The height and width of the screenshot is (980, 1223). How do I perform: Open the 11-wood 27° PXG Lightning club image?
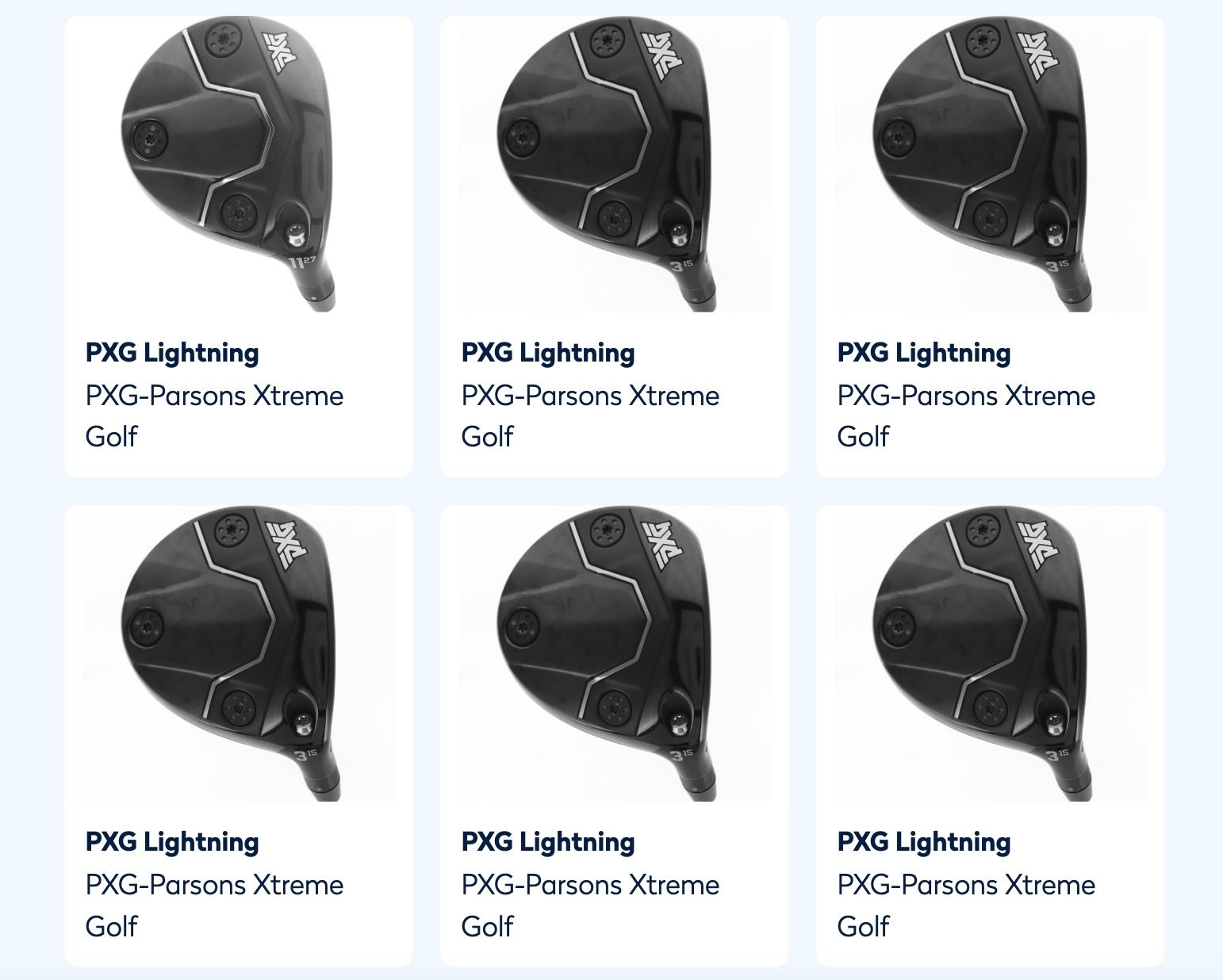point(239,163)
